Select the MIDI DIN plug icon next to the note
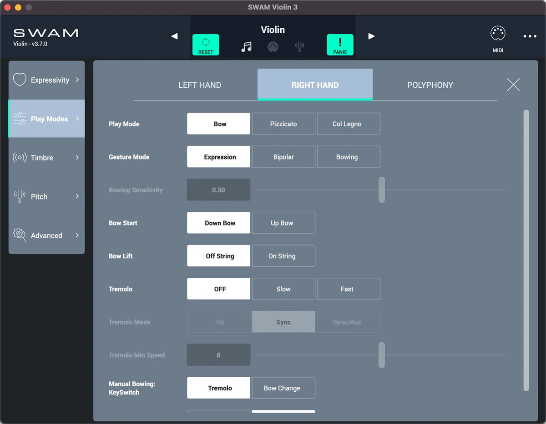The height and width of the screenshot is (424, 546). 273,47
